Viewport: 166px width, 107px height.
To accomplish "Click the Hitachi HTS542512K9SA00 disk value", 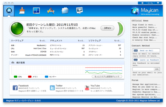I will point(36,55).
